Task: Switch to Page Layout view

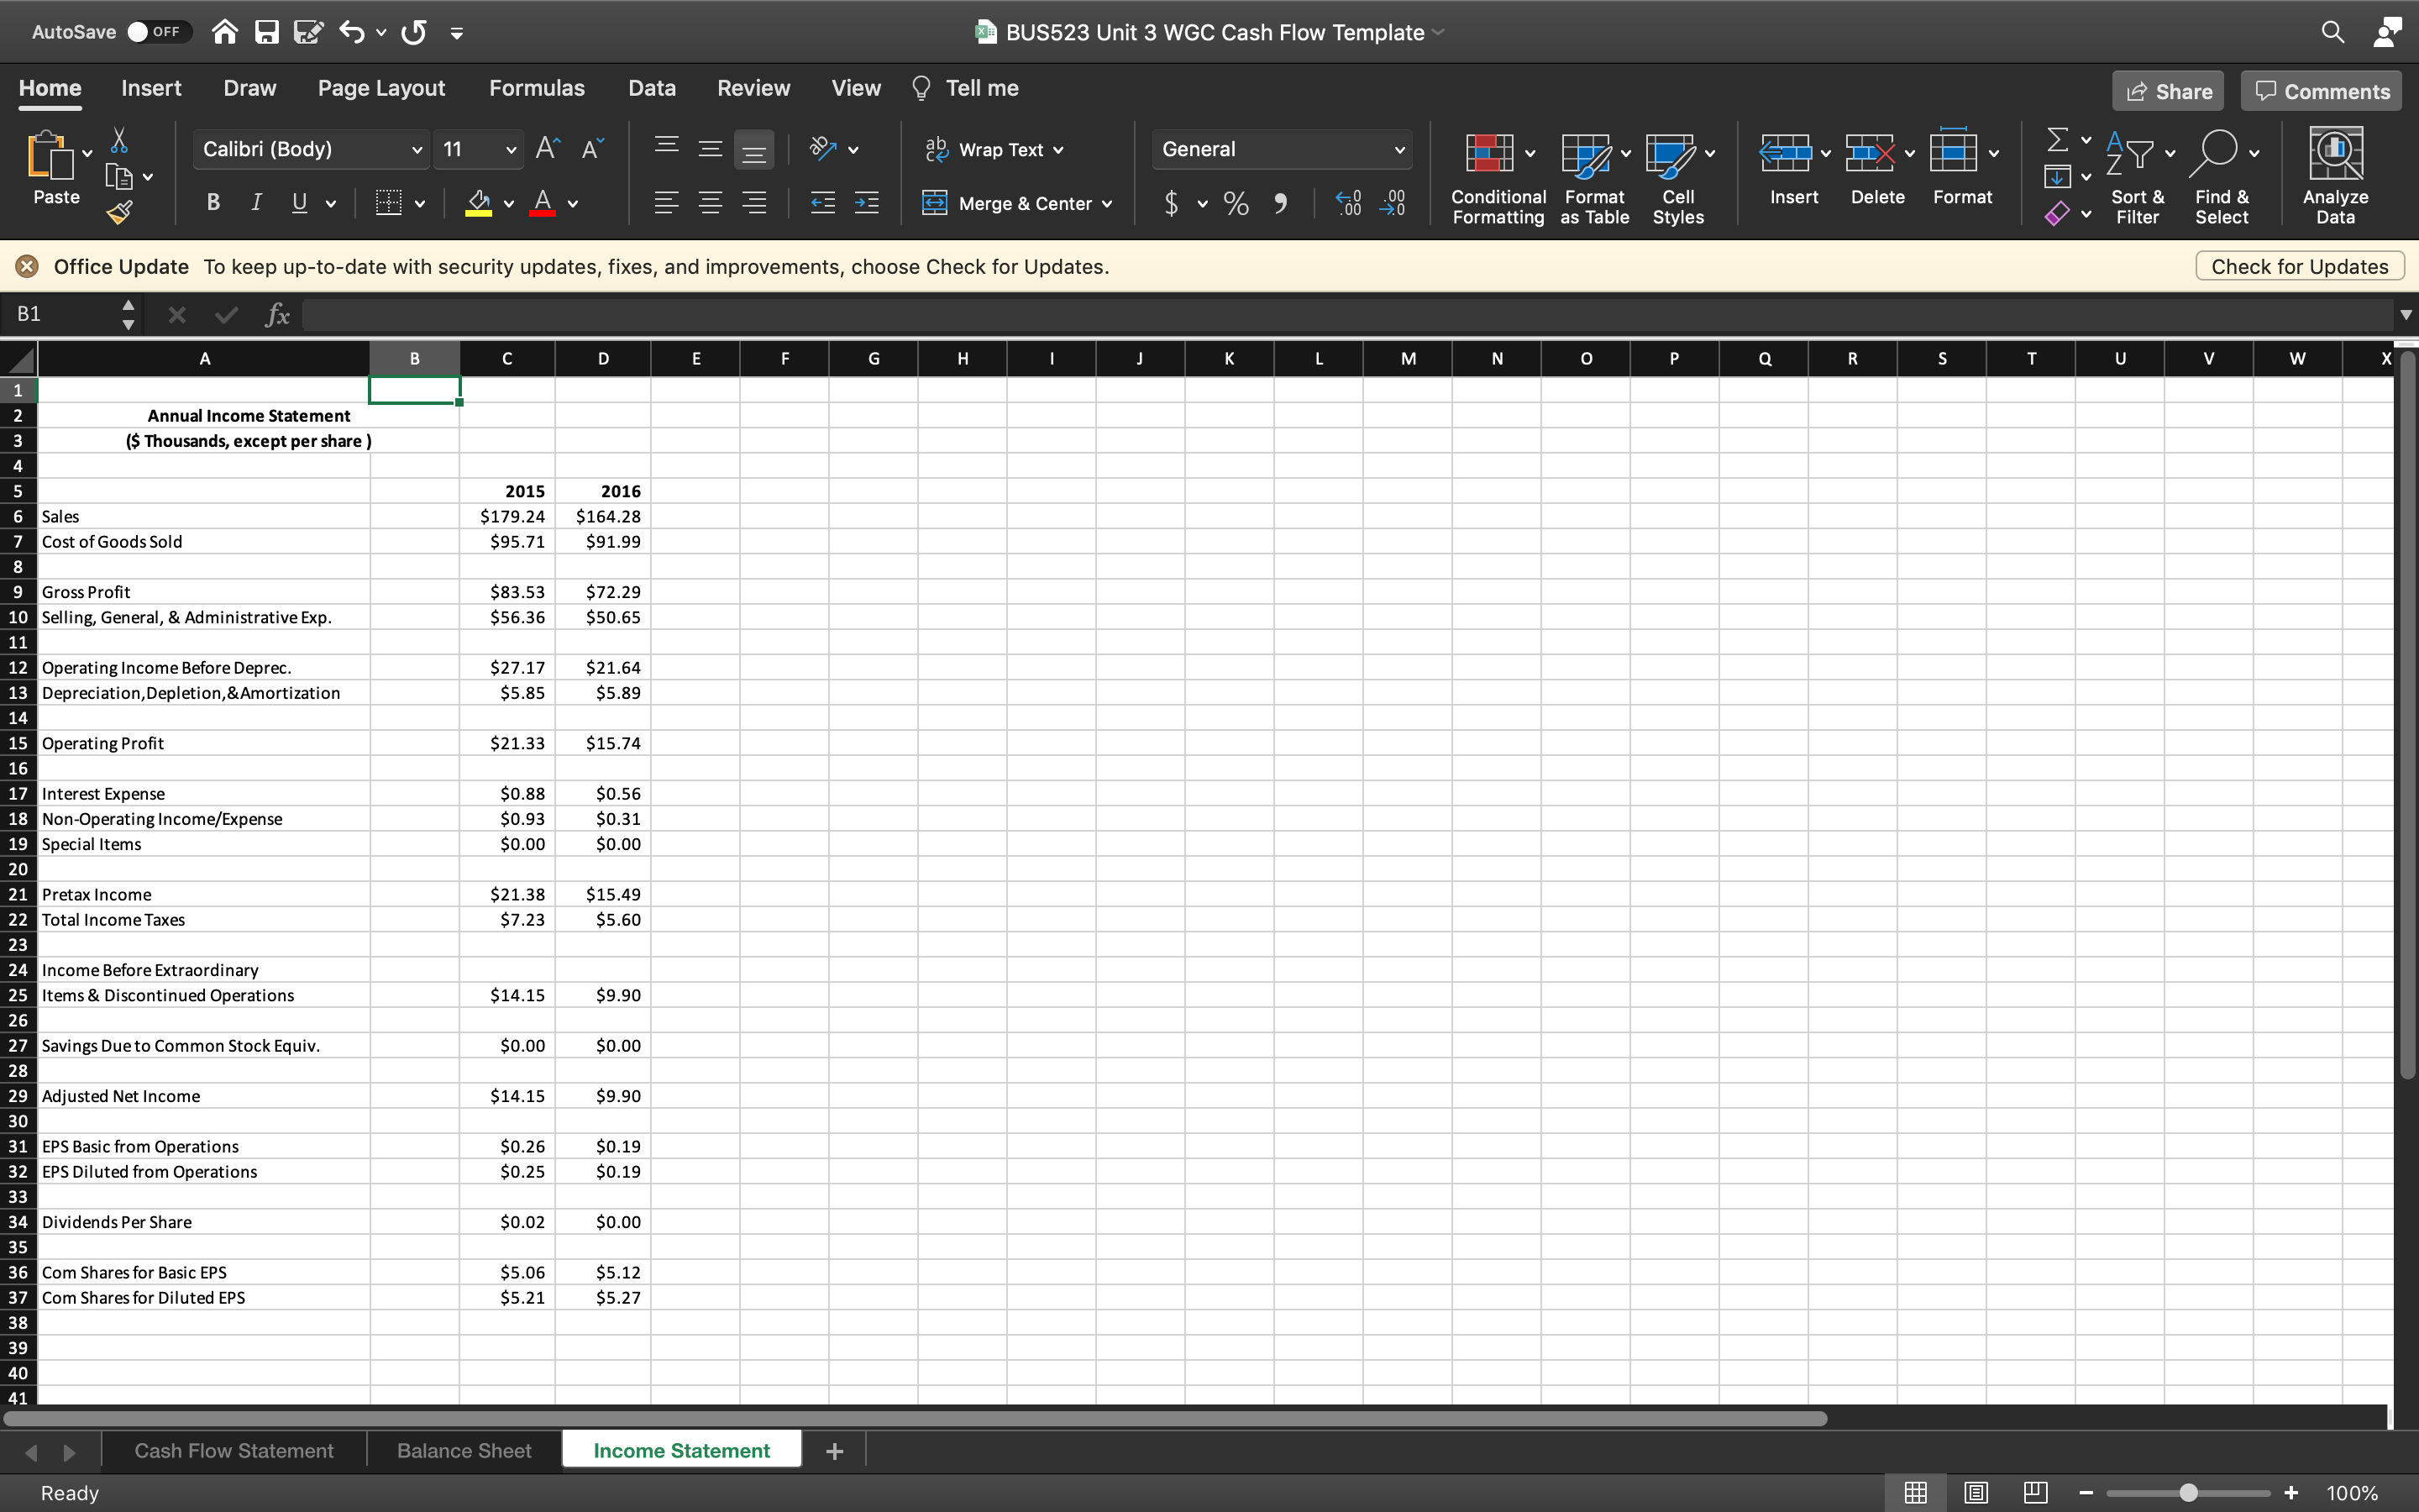Action: 1976,1493
